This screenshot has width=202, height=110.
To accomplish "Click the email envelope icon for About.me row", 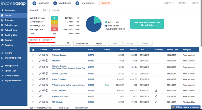I will (43, 61).
